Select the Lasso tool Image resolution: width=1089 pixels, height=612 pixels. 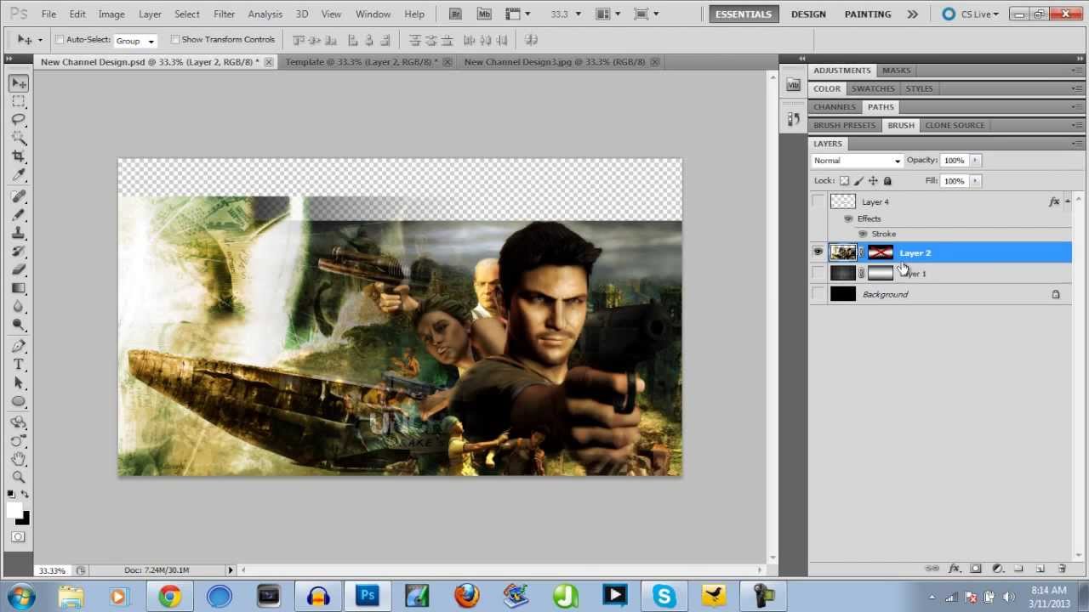(x=19, y=120)
